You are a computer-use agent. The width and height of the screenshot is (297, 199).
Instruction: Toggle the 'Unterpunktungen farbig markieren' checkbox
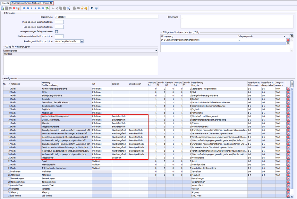click(56, 32)
